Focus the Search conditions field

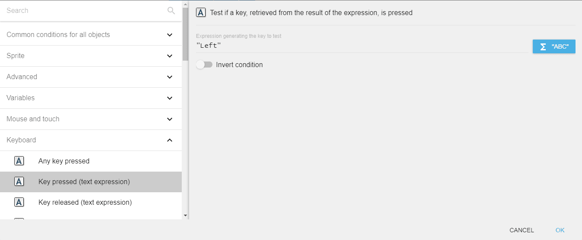click(84, 11)
